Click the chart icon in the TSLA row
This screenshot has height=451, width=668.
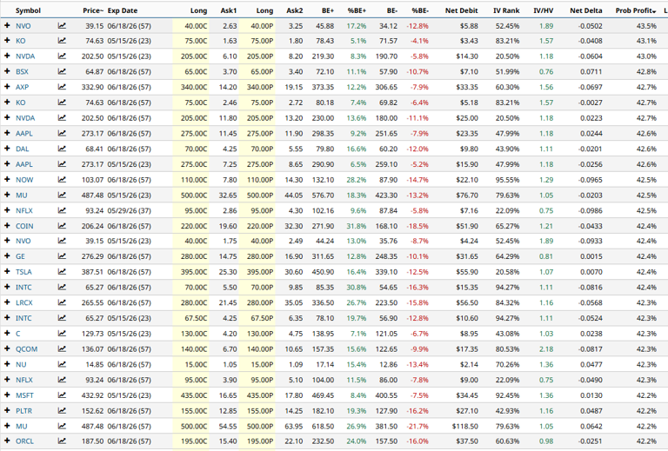[x=62, y=272]
